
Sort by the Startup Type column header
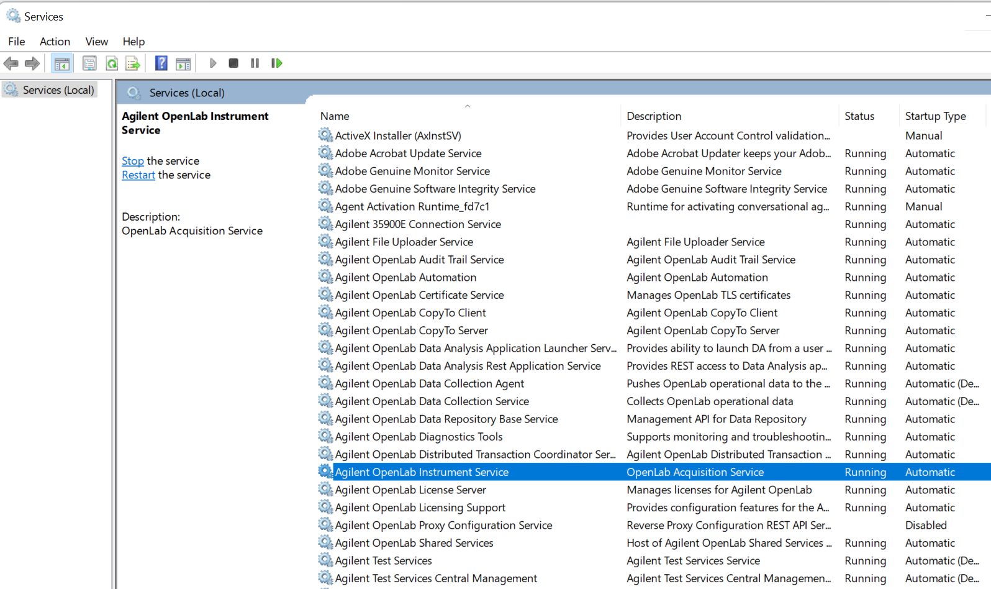(x=941, y=116)
